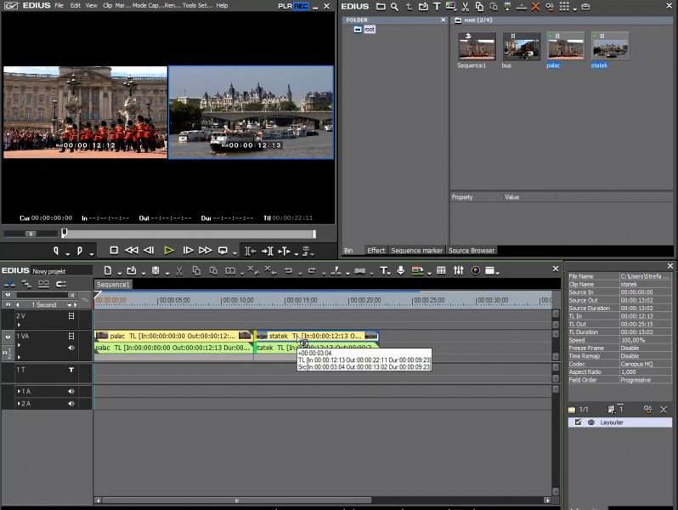Toggle the speaker icon on track 1 A
Screen dimensions: 678x510
pyautogui.click(x=71, y=391)
